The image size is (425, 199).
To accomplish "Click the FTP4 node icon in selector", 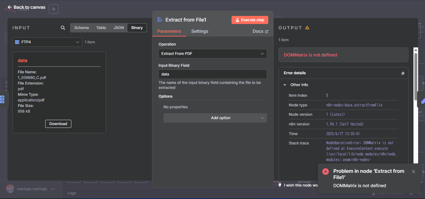I will click(x=17, y=42).
